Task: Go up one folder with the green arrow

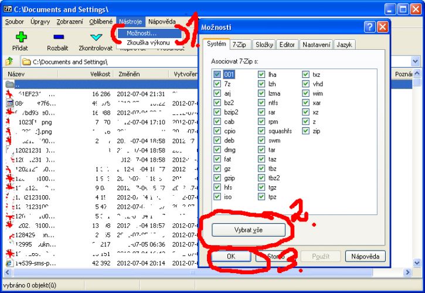Action: point(9,62)
